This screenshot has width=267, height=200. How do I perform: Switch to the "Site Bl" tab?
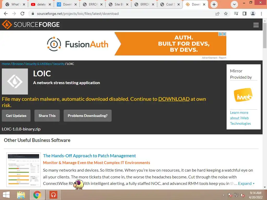119,4
